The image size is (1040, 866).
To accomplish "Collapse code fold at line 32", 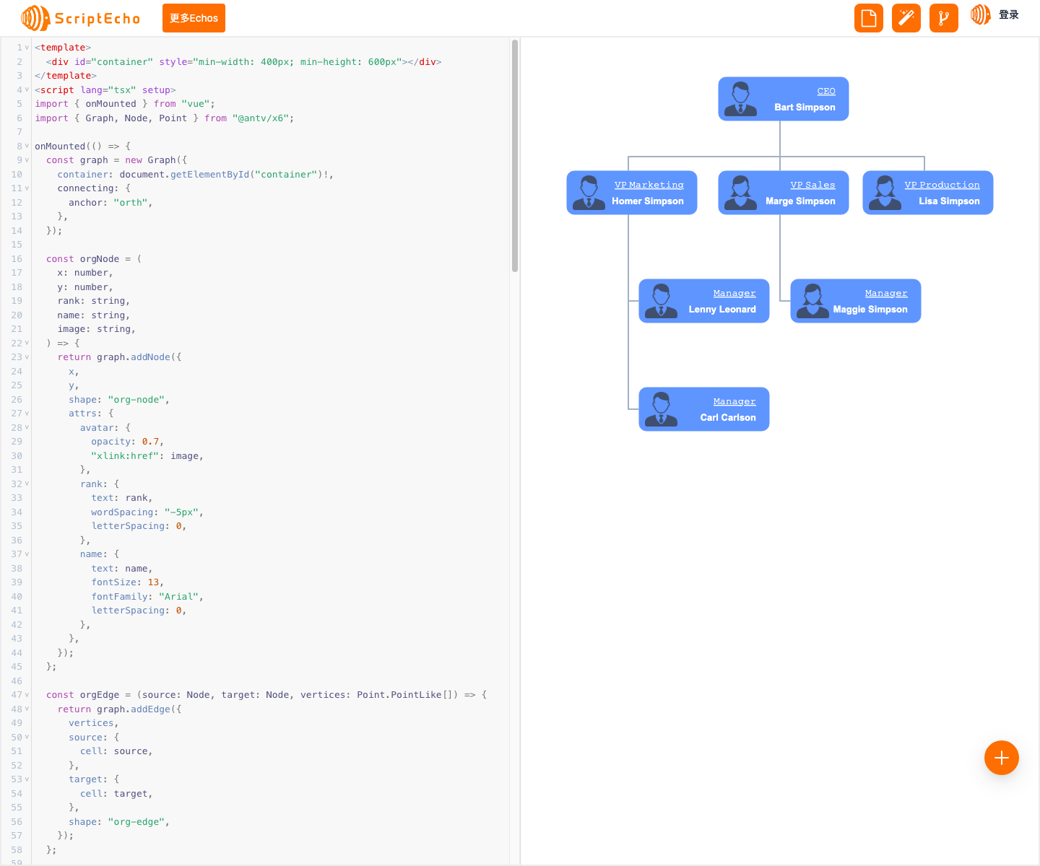I will point(27,484).
